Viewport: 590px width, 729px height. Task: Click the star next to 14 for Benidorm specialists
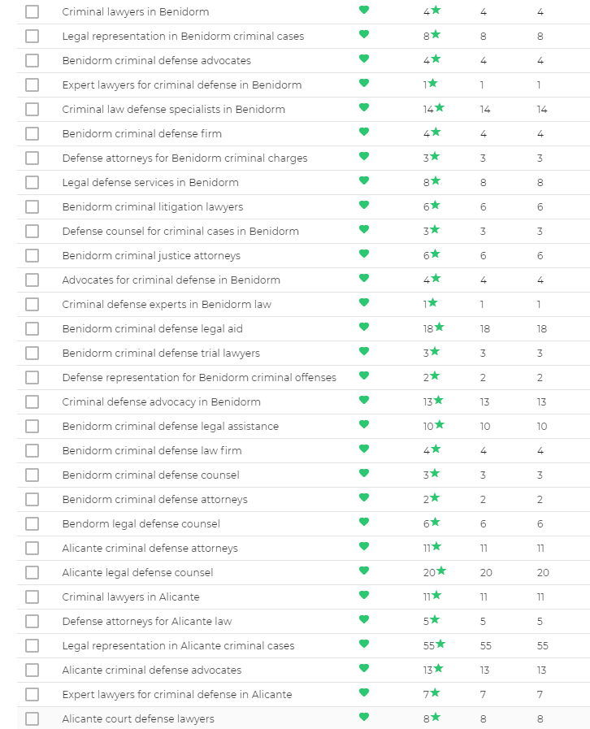440,107
